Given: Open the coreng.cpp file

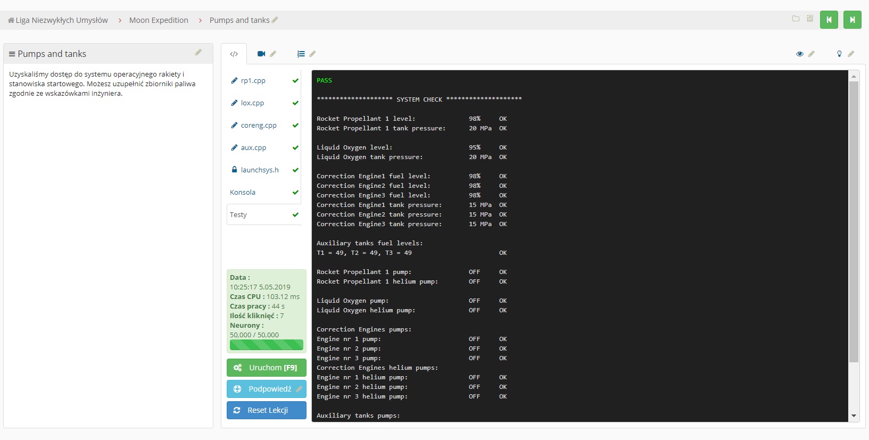Looking at the screenshot, I should tap(259, 126).
